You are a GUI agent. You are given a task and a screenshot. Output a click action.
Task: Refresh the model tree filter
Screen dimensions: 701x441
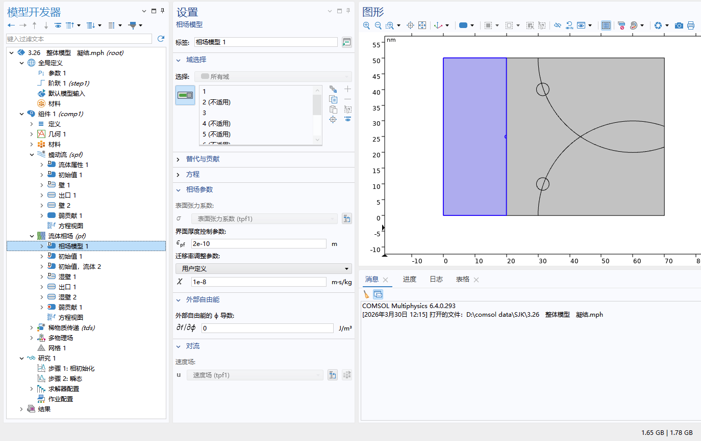coord(161,39)
